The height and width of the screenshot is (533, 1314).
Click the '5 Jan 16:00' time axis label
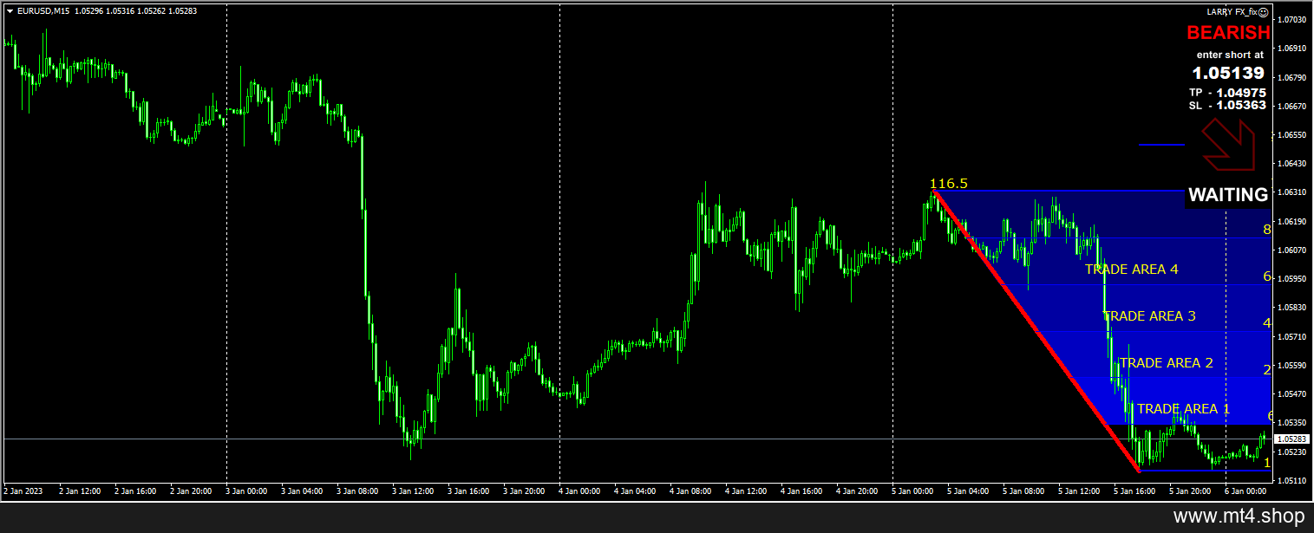pyautogui.click(x=1135, y=491)
